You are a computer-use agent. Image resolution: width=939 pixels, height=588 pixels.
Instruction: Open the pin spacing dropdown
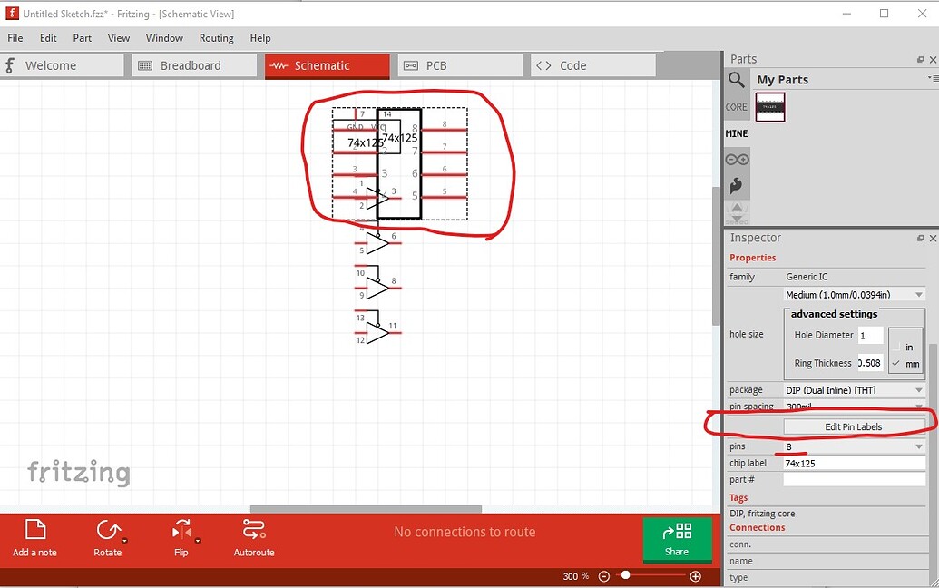pos(855,407)
